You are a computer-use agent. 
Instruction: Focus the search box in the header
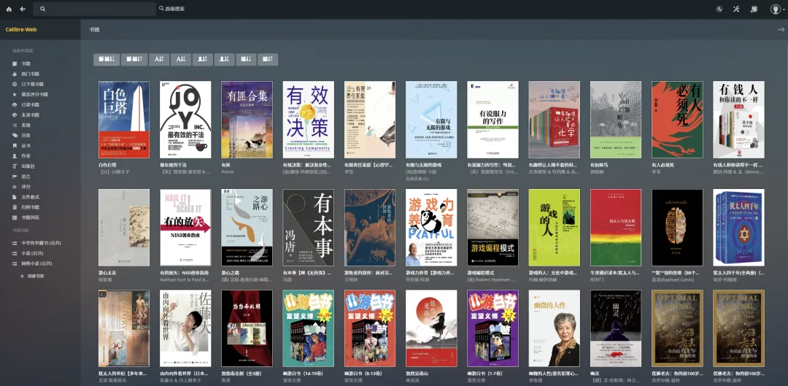pos(94,9)
